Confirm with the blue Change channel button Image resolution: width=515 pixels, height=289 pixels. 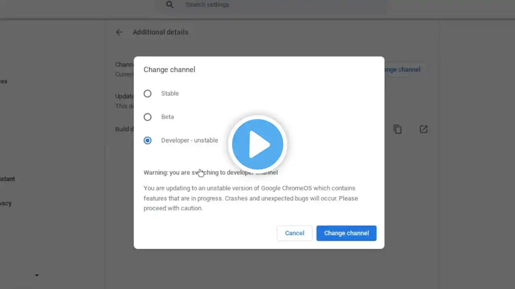coord(346,233)
